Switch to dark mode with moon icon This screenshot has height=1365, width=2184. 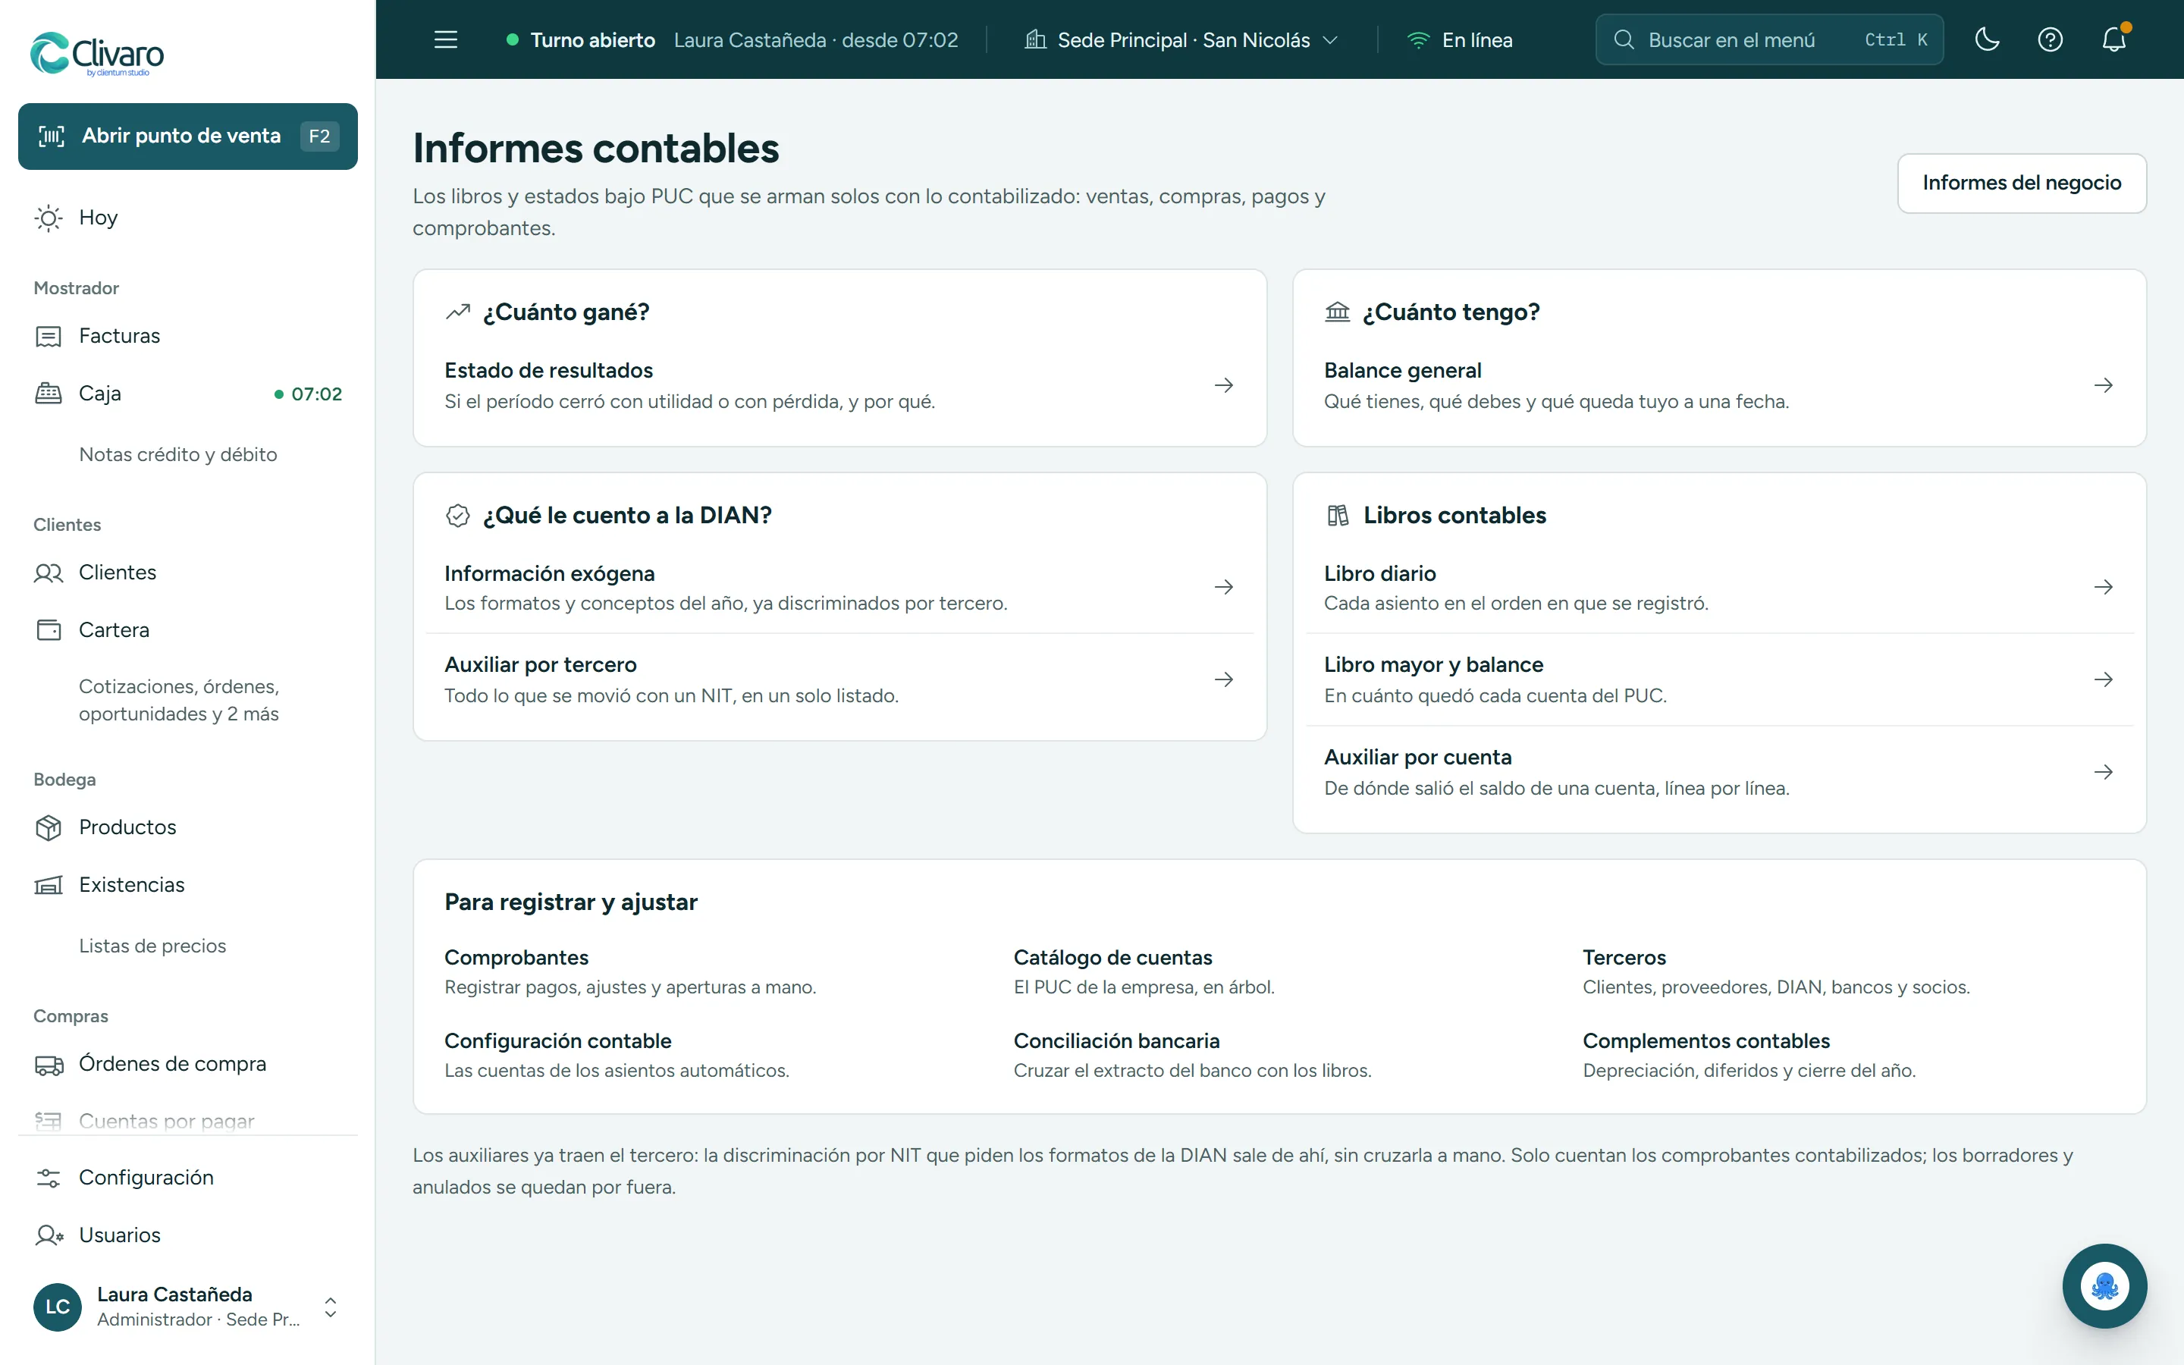(1988, 39)
